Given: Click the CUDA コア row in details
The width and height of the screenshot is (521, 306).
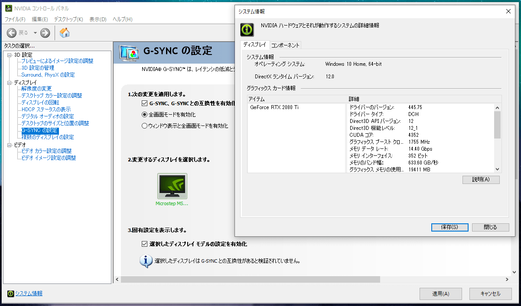Looking at the screenshot, I should 421,135.
